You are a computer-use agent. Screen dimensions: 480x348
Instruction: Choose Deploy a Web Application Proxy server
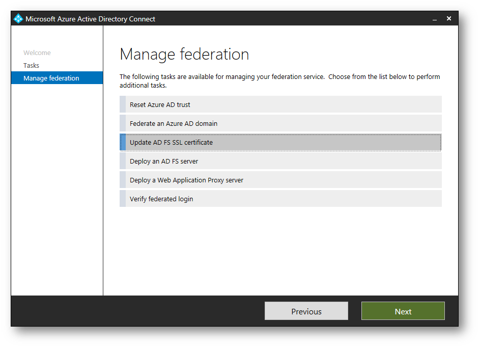click(x=280, y=180)
